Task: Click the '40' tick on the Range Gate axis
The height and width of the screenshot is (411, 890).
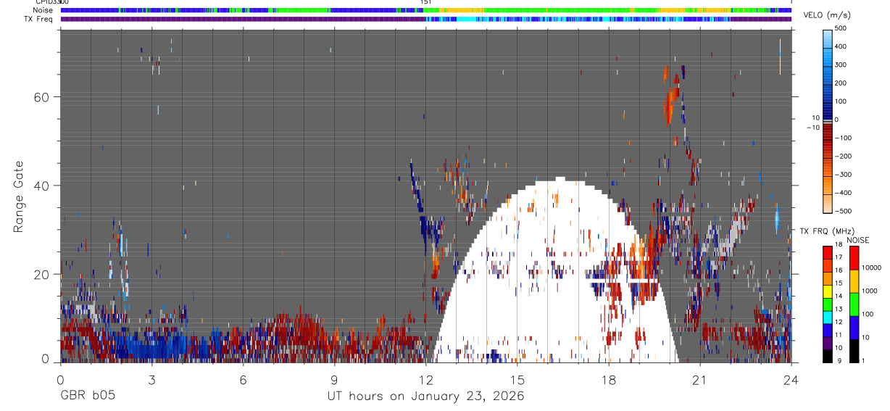Action: (x=42, y=186)
